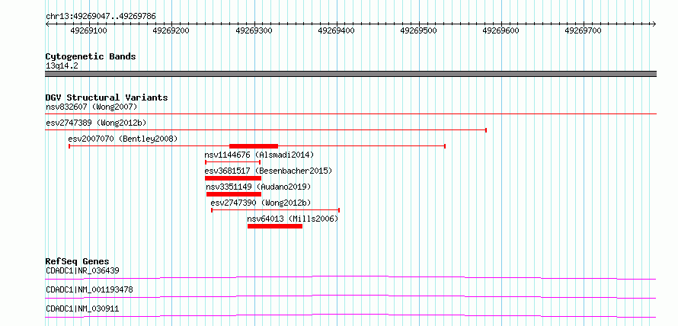Click the RefSeq Genes track title
The width and height of the screenshot is (678, 326).
78,261
